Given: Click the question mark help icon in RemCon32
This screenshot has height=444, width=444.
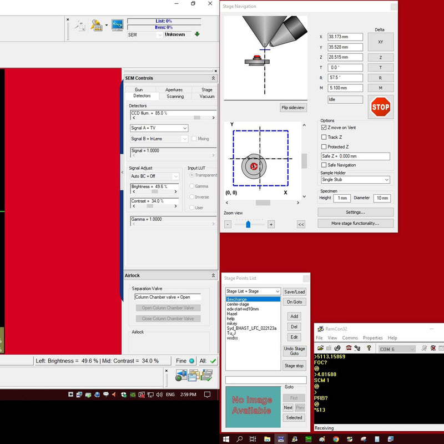Looking at the screenshot, I should (x=369, y=348).
